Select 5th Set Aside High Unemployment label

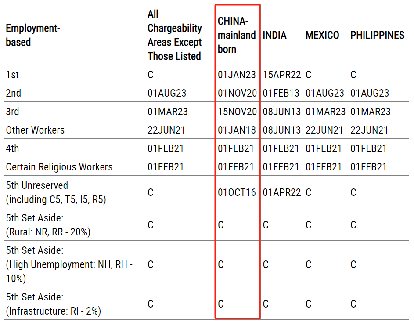[x=69, y=264]
